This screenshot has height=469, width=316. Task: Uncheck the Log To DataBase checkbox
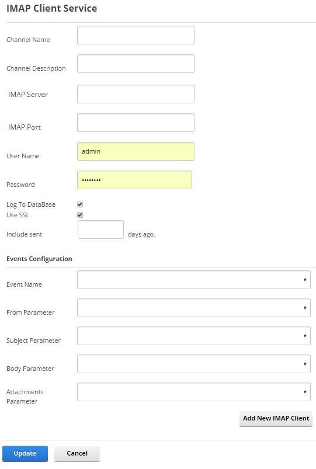(x=80, y=204)
